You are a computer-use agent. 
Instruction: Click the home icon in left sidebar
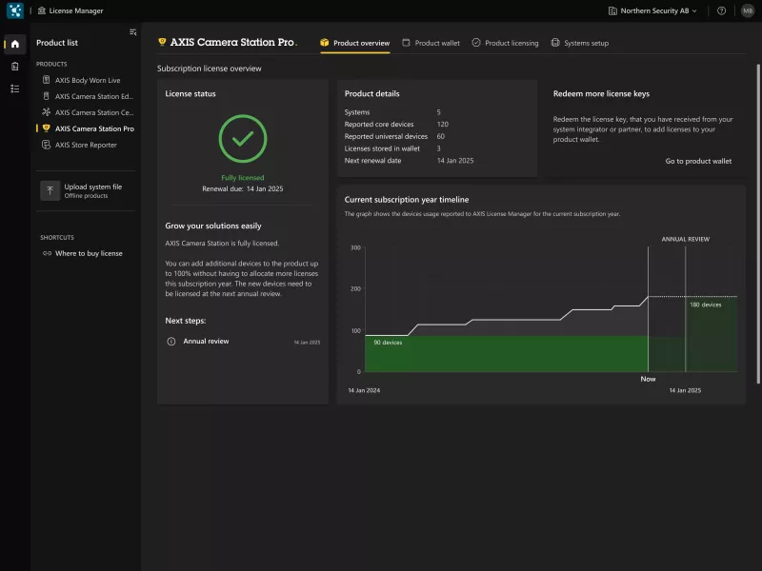[x=15, y=44]
